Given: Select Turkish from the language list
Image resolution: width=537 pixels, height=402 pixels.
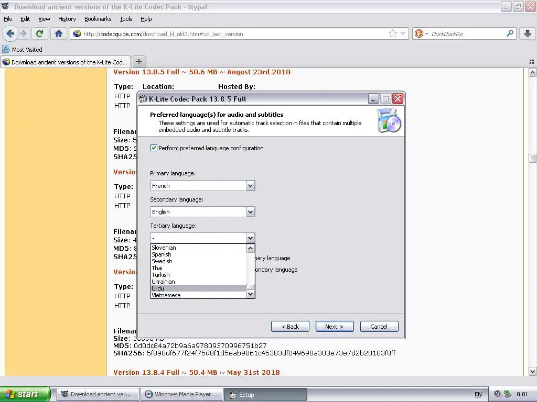Looking at the screenshot, I should 198,275.
